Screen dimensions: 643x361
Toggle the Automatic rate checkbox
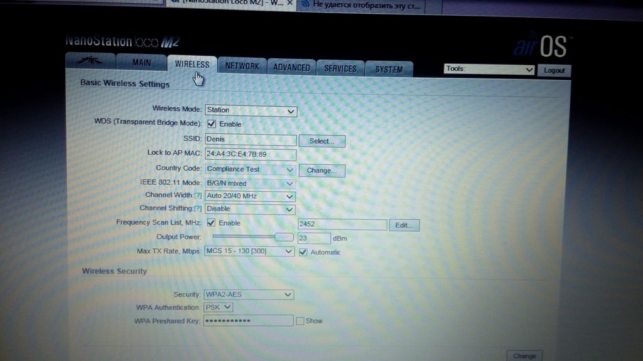click(303, 252)
